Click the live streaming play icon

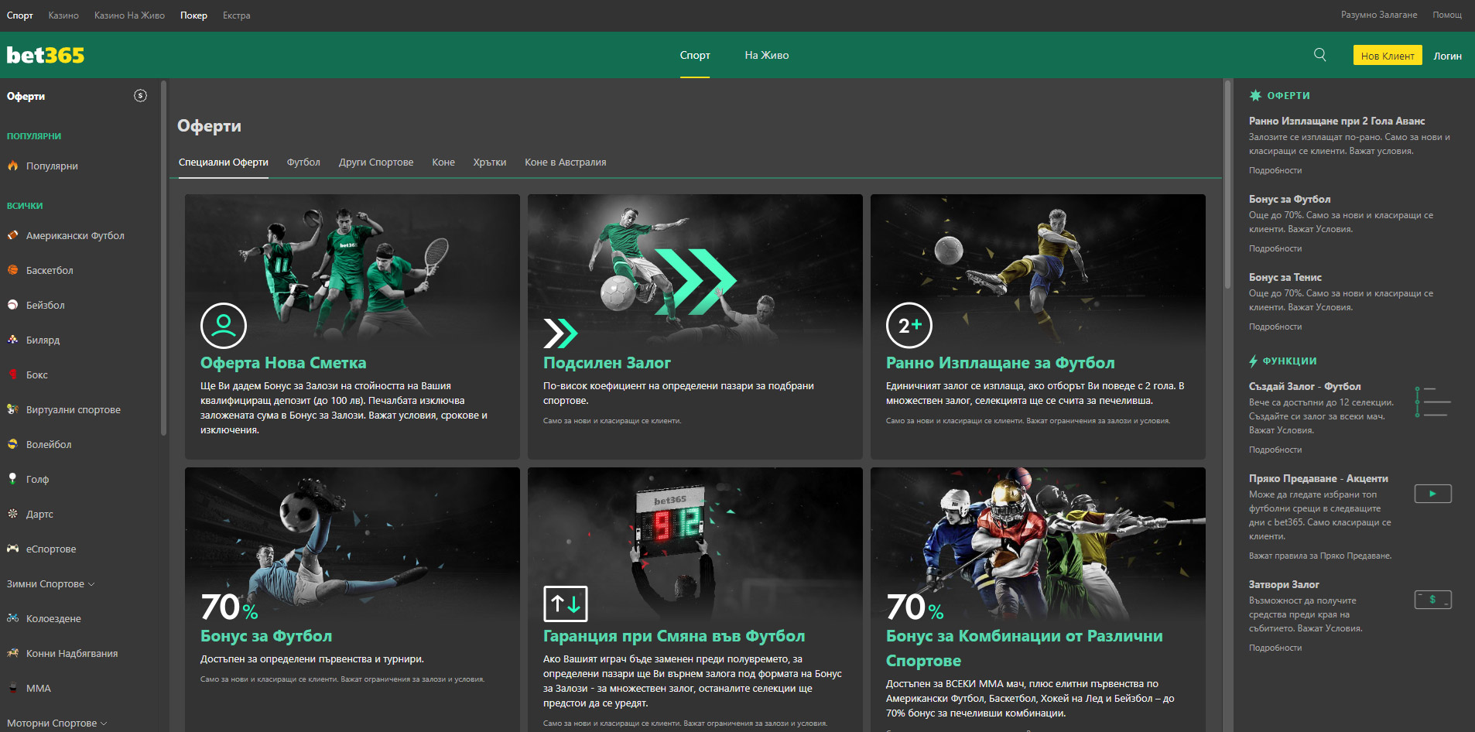1432,494
